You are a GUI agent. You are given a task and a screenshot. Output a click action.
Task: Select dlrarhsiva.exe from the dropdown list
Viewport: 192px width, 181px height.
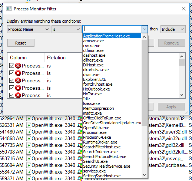(x=112, y=70)
